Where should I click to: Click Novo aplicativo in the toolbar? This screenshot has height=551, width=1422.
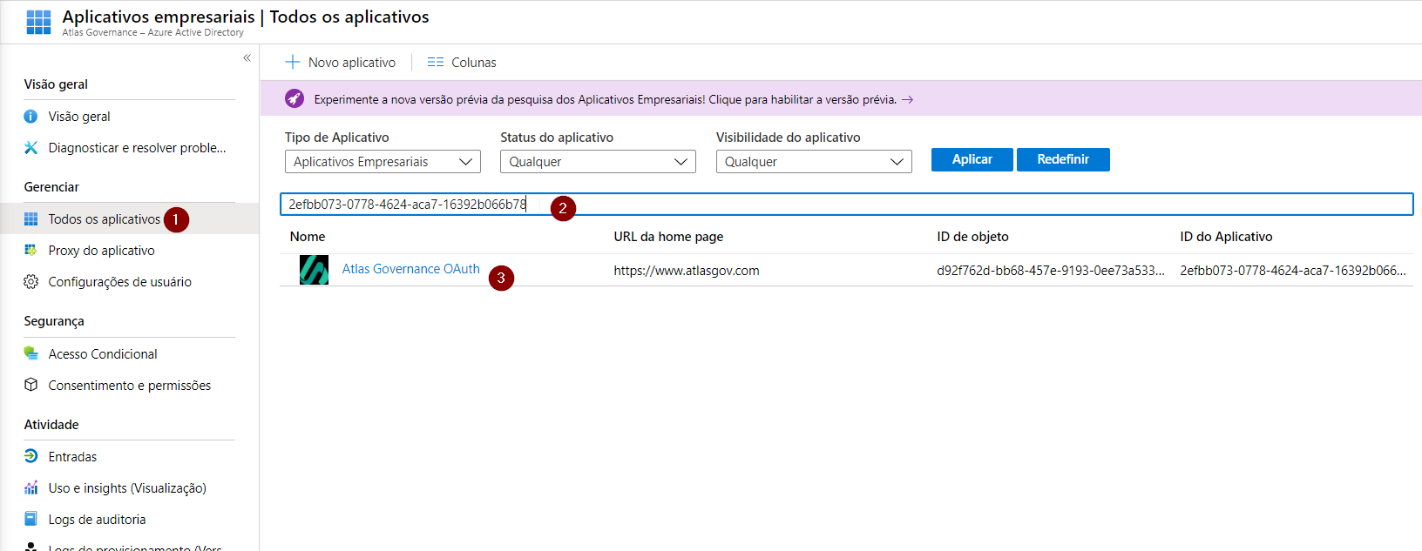point(341,63)
